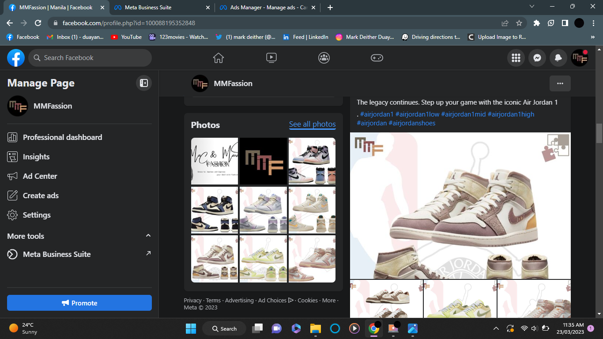The image size is (603, 339).
Task: Open the Chrome extensions puzzle icon
Action: (x=537, y=23)
